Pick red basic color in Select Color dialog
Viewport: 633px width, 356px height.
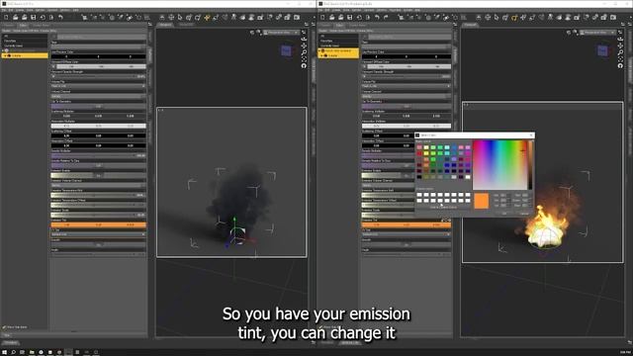pos(419,153)
